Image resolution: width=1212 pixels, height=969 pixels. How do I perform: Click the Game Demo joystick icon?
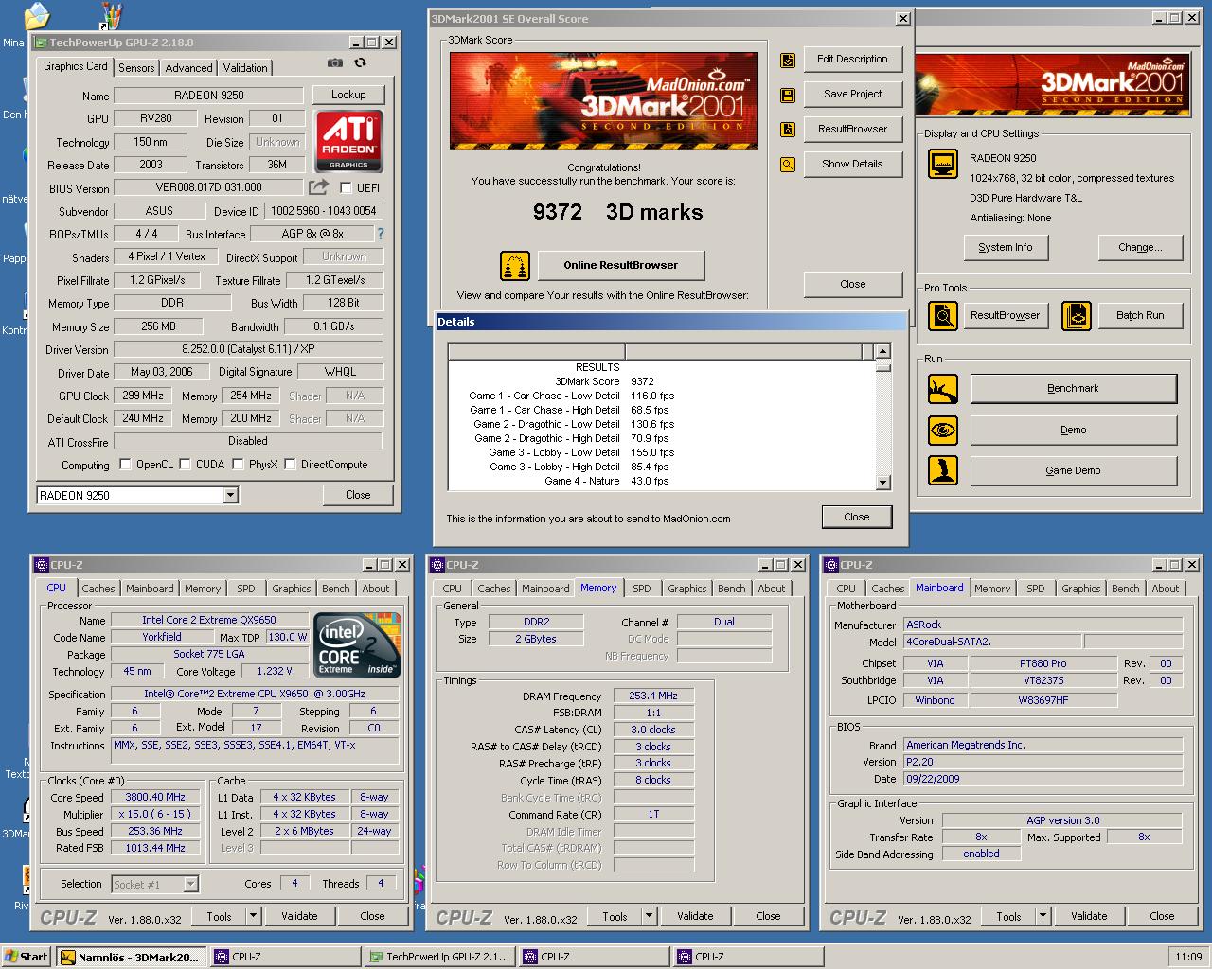click(x=943, y=470)
